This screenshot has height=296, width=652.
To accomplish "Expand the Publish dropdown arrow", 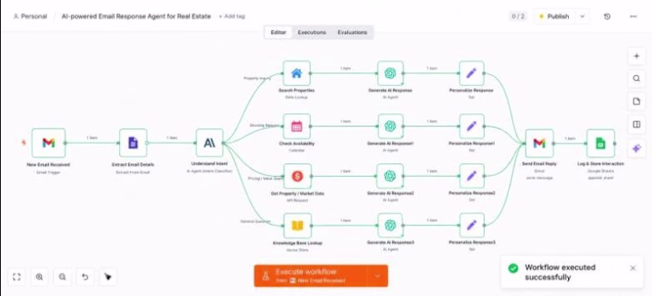I will pyautogui.click(x=582, y=16).
